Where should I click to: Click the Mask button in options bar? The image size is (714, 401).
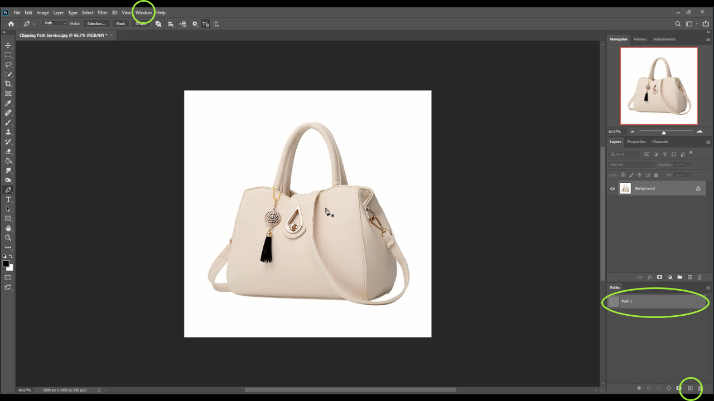[x=120, y=23]
